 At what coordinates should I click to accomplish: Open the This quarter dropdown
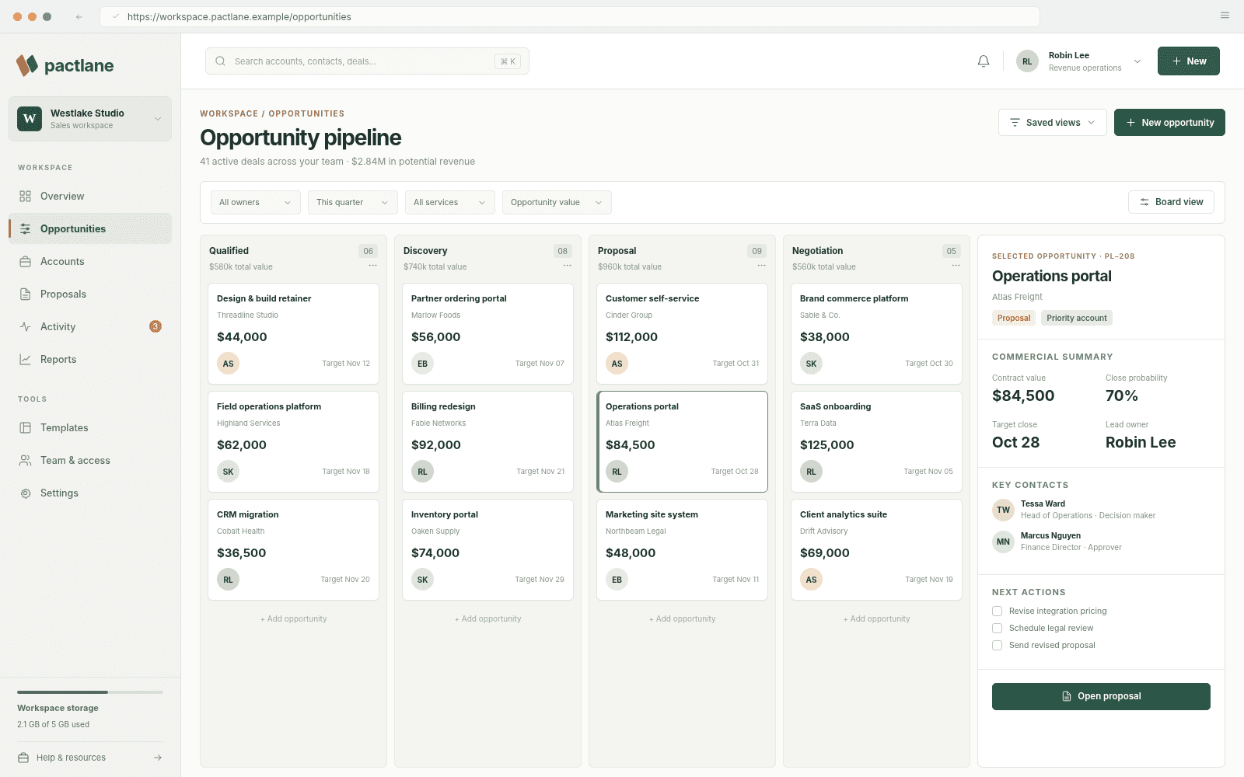point(353,202)
